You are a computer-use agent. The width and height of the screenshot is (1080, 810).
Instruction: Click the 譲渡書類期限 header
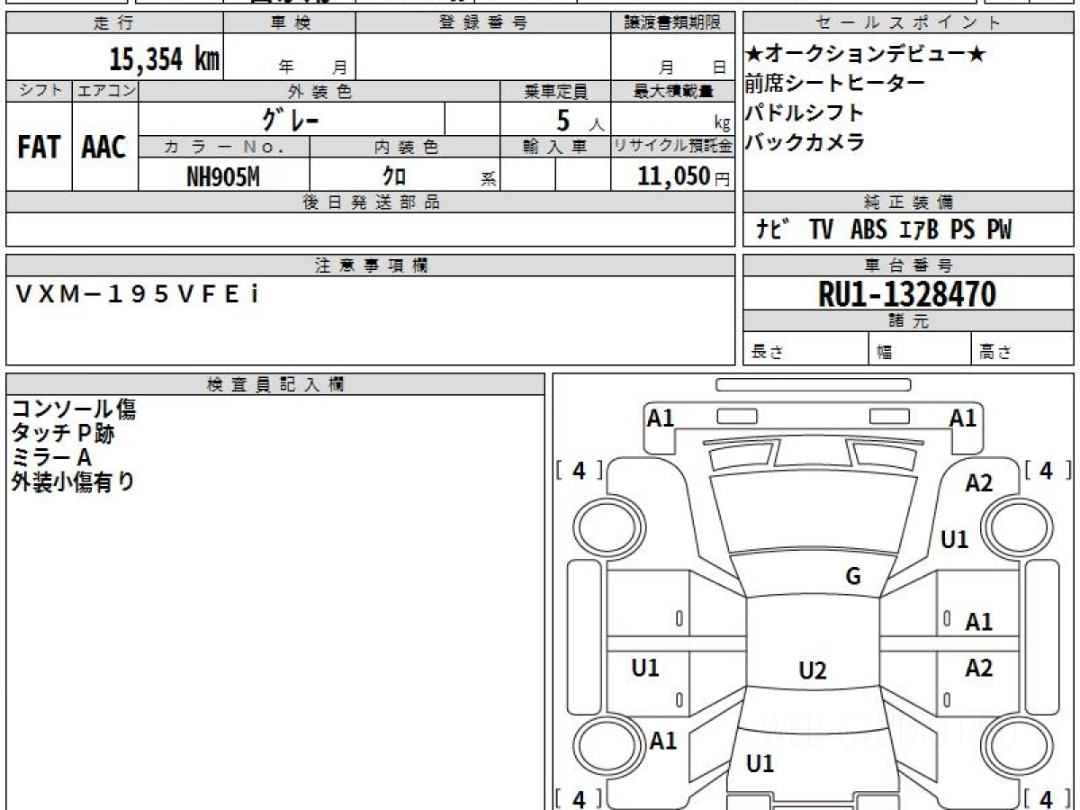[x=673, y=23]
